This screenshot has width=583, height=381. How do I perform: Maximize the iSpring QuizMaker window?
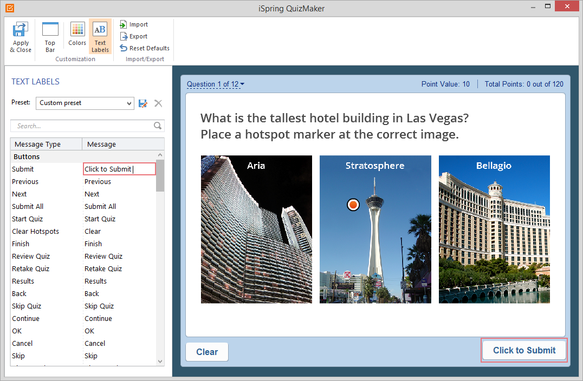point(548,6)
